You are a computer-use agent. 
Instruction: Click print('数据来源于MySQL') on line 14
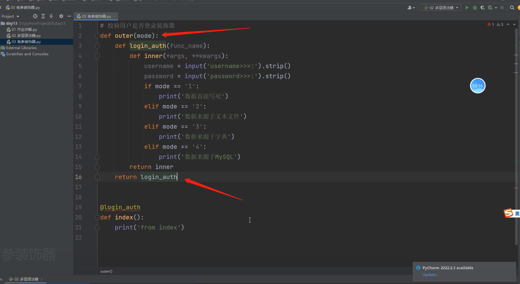coord(200,157)
